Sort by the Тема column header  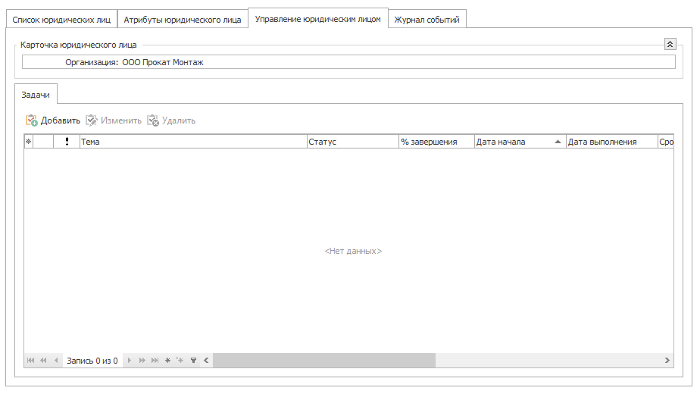[x=193, y=142]
